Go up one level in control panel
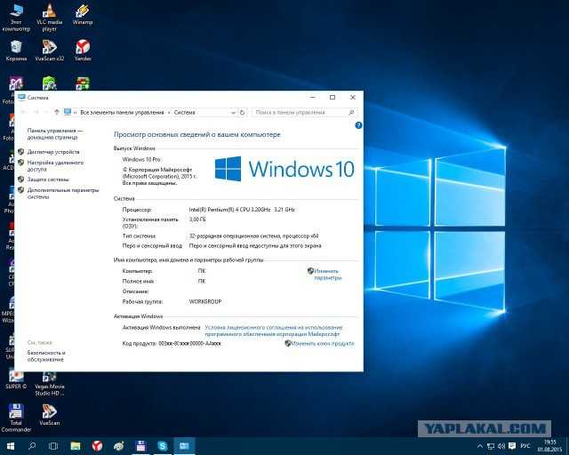Screen dimensions: 569x455 coord(57,112)
